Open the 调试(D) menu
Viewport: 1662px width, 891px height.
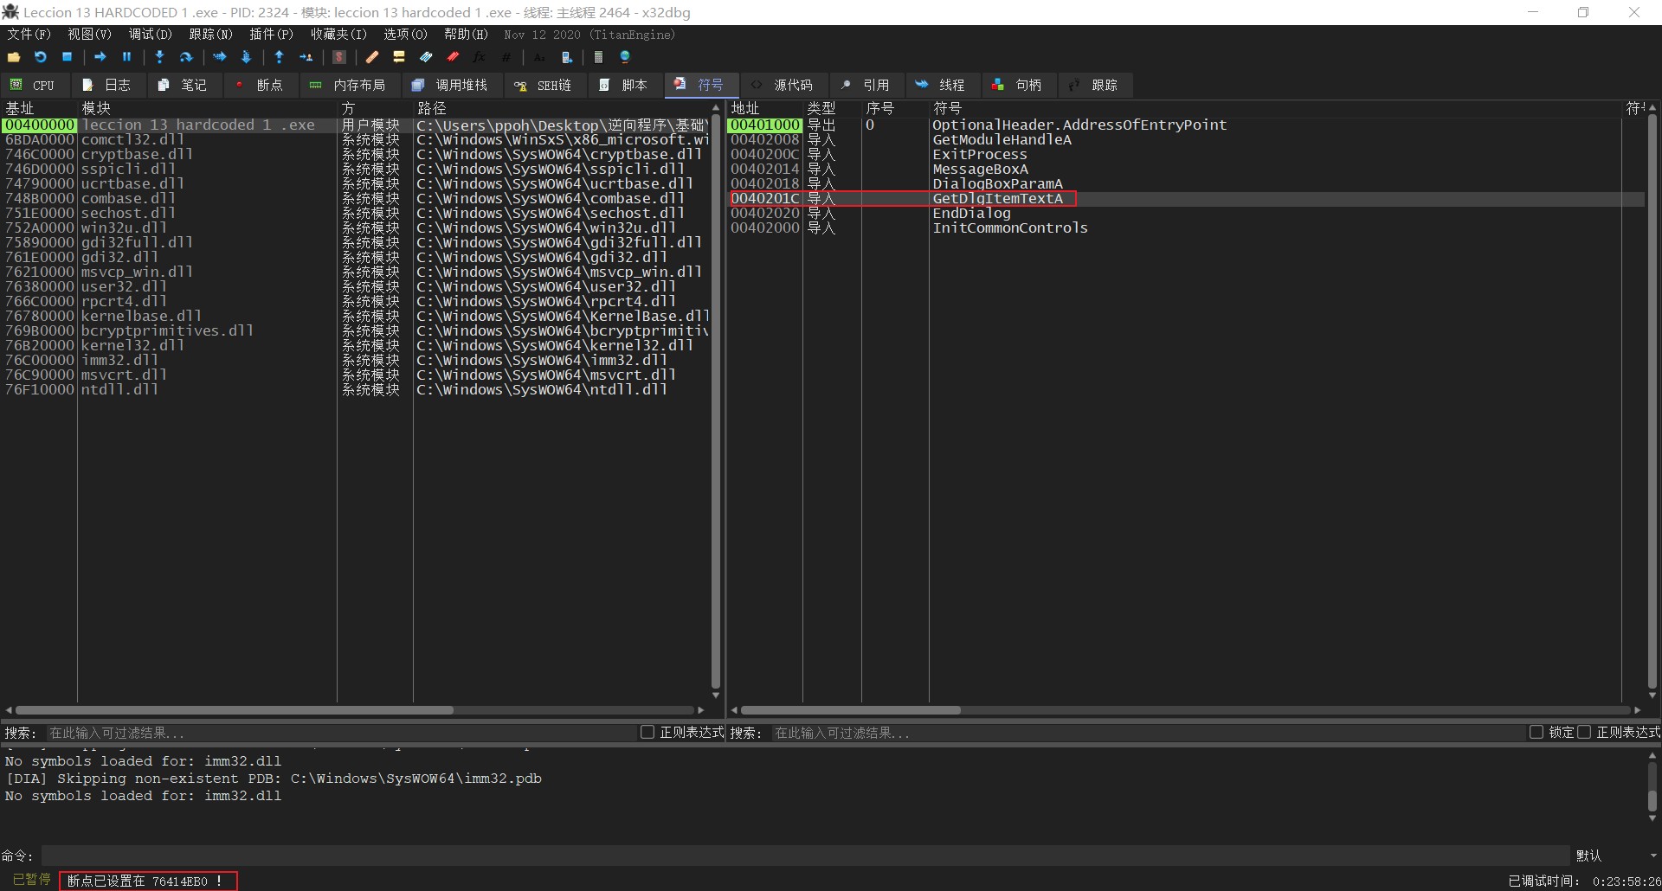click(150, 35)
